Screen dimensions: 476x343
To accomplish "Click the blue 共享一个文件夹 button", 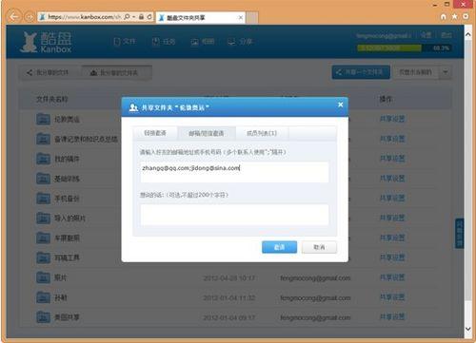I will [x=361, y=72].
